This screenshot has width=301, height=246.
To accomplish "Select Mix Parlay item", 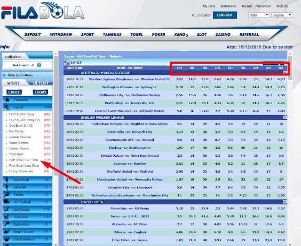I will click(16, 131).
